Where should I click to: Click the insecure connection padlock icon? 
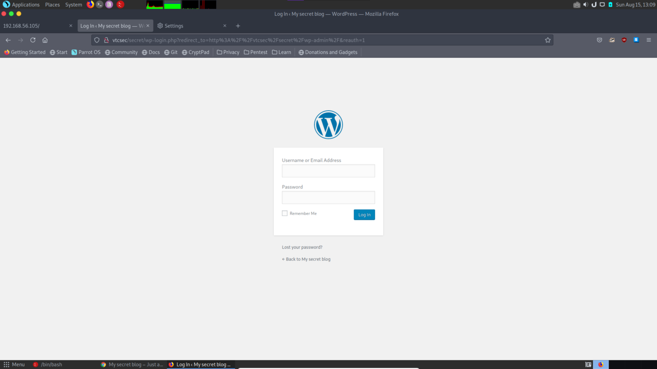tap(106, 40)
